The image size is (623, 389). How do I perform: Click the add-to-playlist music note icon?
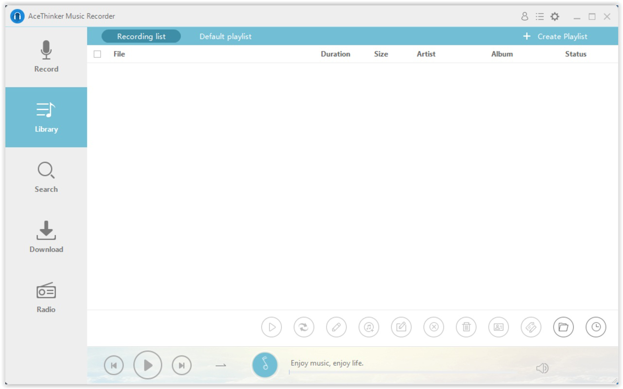tap(369, 327)
